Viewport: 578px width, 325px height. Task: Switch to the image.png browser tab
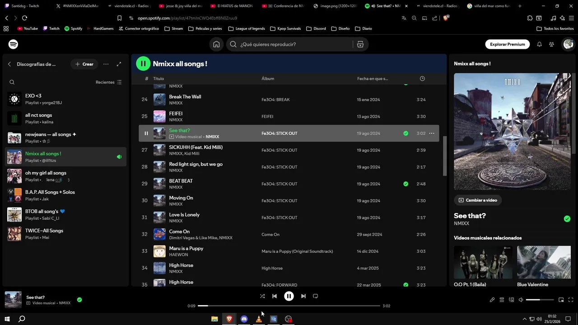pos(335,6)
